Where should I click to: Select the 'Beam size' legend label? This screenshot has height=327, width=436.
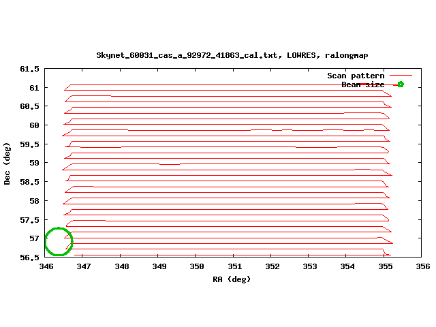click(363, 84)
